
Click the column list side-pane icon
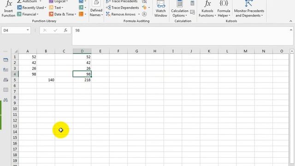point(6,90)
